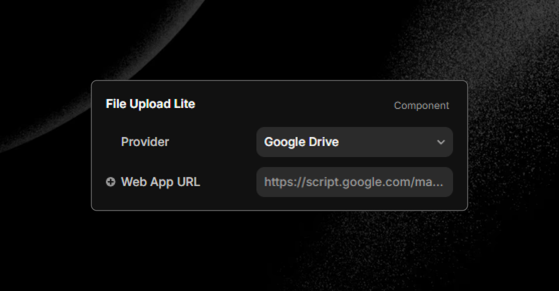This screenshot has width=559, height=291.
Task: Select the File Upload Lite panel title
Action: click(x=151, y=104)
